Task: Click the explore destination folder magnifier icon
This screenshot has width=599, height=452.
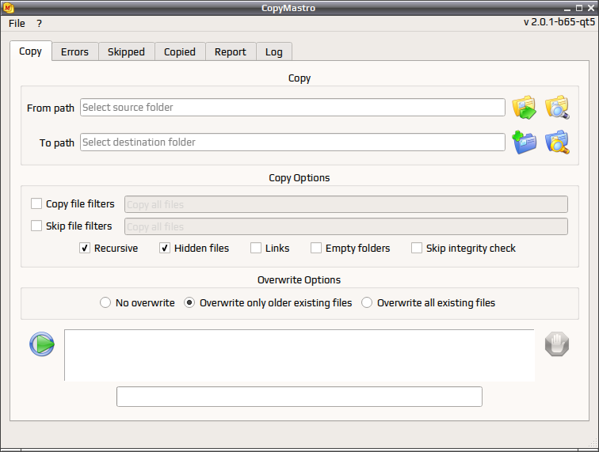Action: pos(557,142)
